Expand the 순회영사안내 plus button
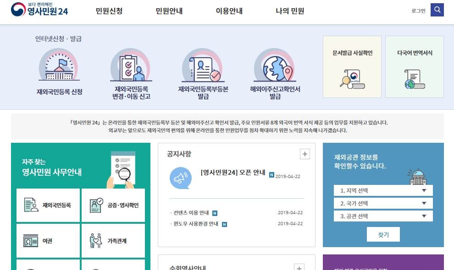Screen dimensions: 454x270 (299, 267)
